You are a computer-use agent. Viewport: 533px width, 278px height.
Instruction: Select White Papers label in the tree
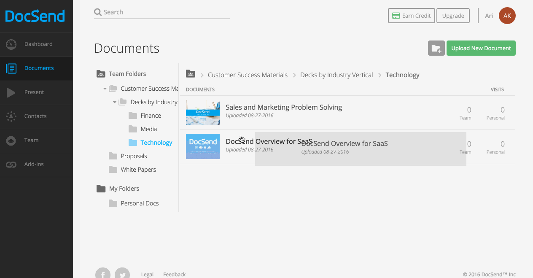tap(138, 170)
